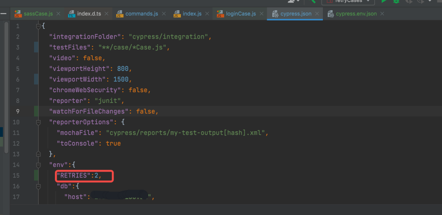Click the left panel vertical scrollbar
Screen dimensions: 442x215
[6, 85]
